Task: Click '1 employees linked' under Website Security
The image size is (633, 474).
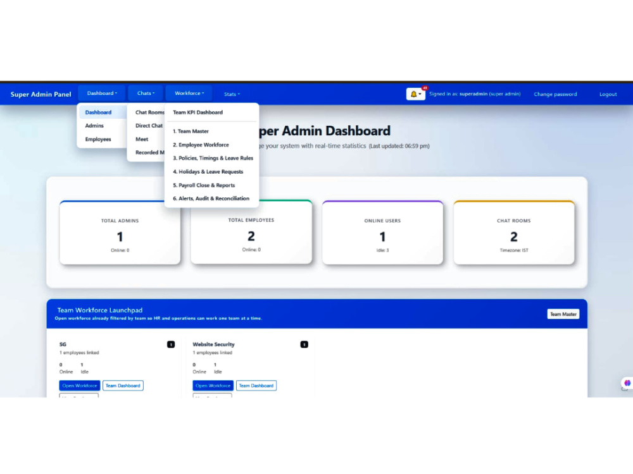Action: click(212, 353)
